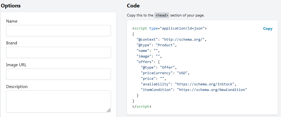Click the "Image URL" label

16,65
